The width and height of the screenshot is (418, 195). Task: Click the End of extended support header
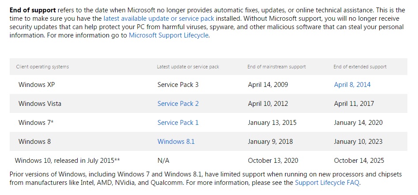coord(360,67)
